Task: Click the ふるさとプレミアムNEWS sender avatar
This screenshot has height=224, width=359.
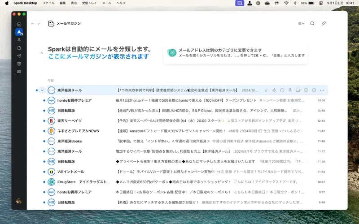Action: [51, 131]
